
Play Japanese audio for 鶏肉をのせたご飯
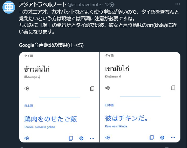(27, 138)
